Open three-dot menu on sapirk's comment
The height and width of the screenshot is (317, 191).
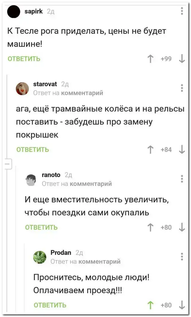click(182, 11)
